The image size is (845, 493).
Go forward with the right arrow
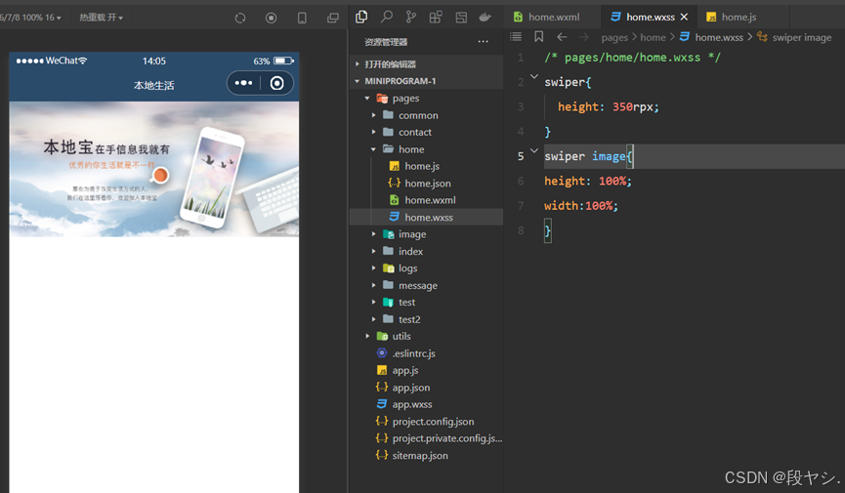pyautogui.click(x=583, y=37)
